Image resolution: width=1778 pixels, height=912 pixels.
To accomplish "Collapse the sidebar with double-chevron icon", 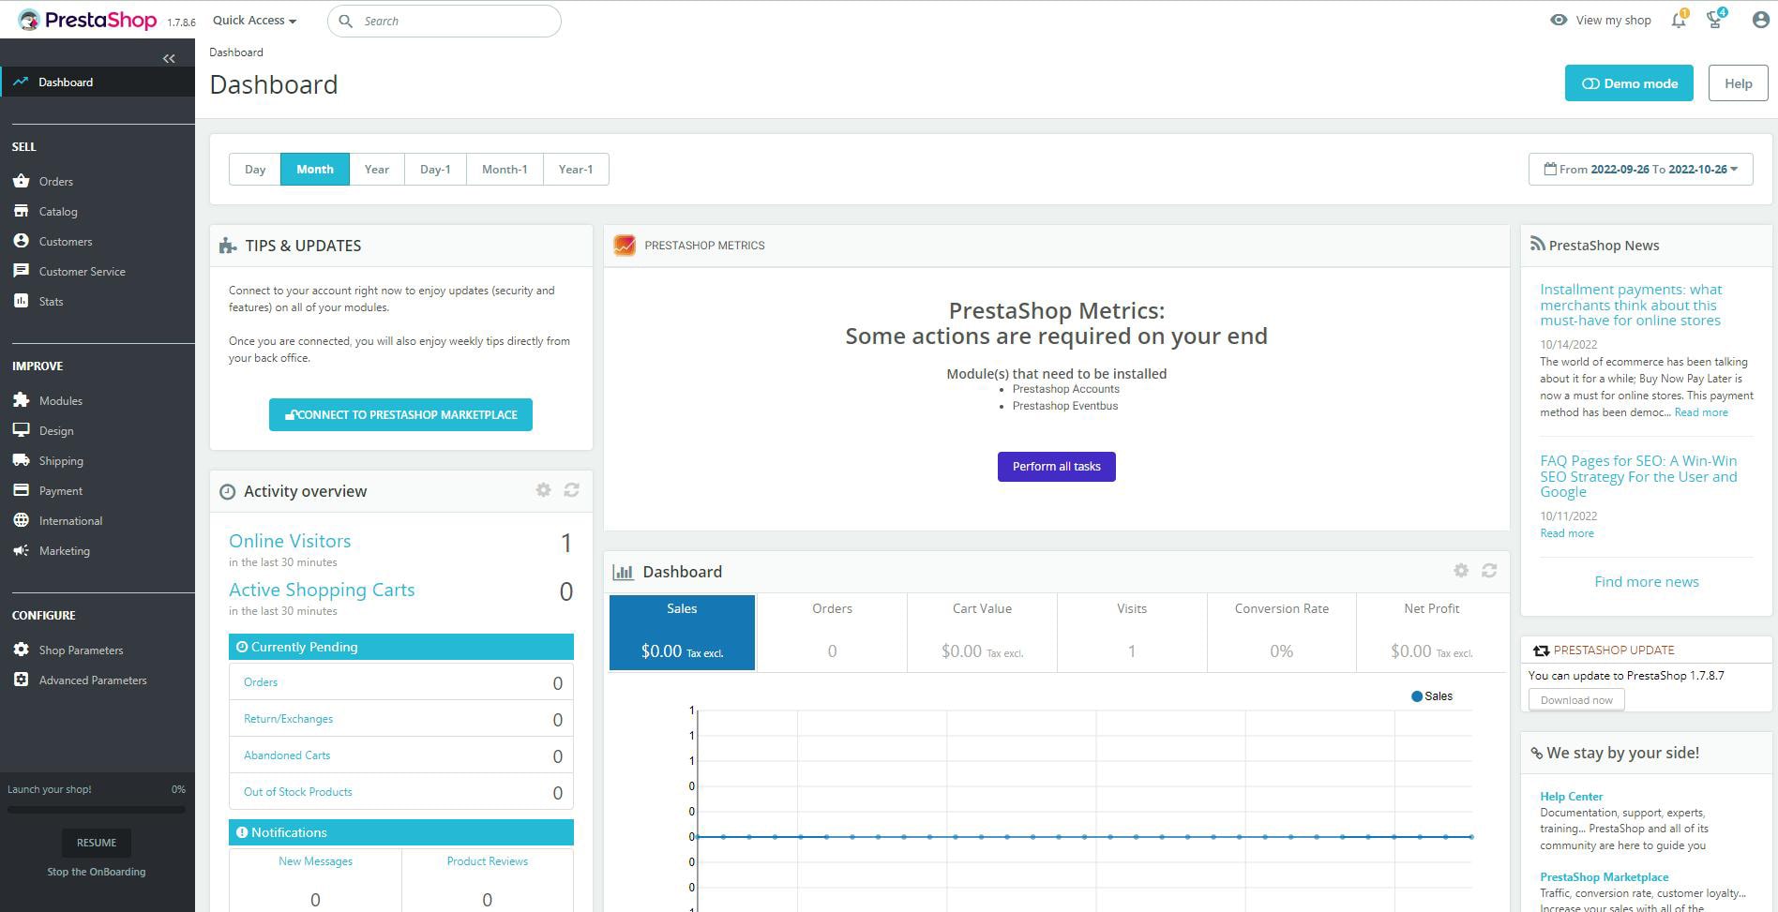I will 169,59.
